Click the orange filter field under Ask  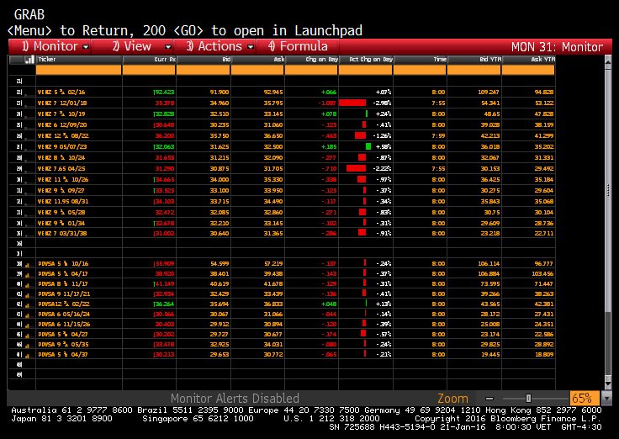(257, 70)
